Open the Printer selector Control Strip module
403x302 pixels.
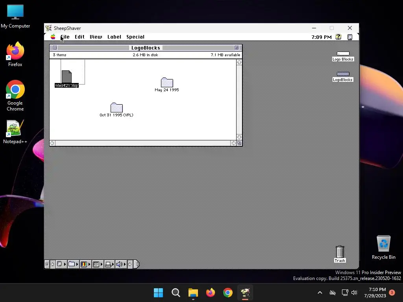point(109,264)
